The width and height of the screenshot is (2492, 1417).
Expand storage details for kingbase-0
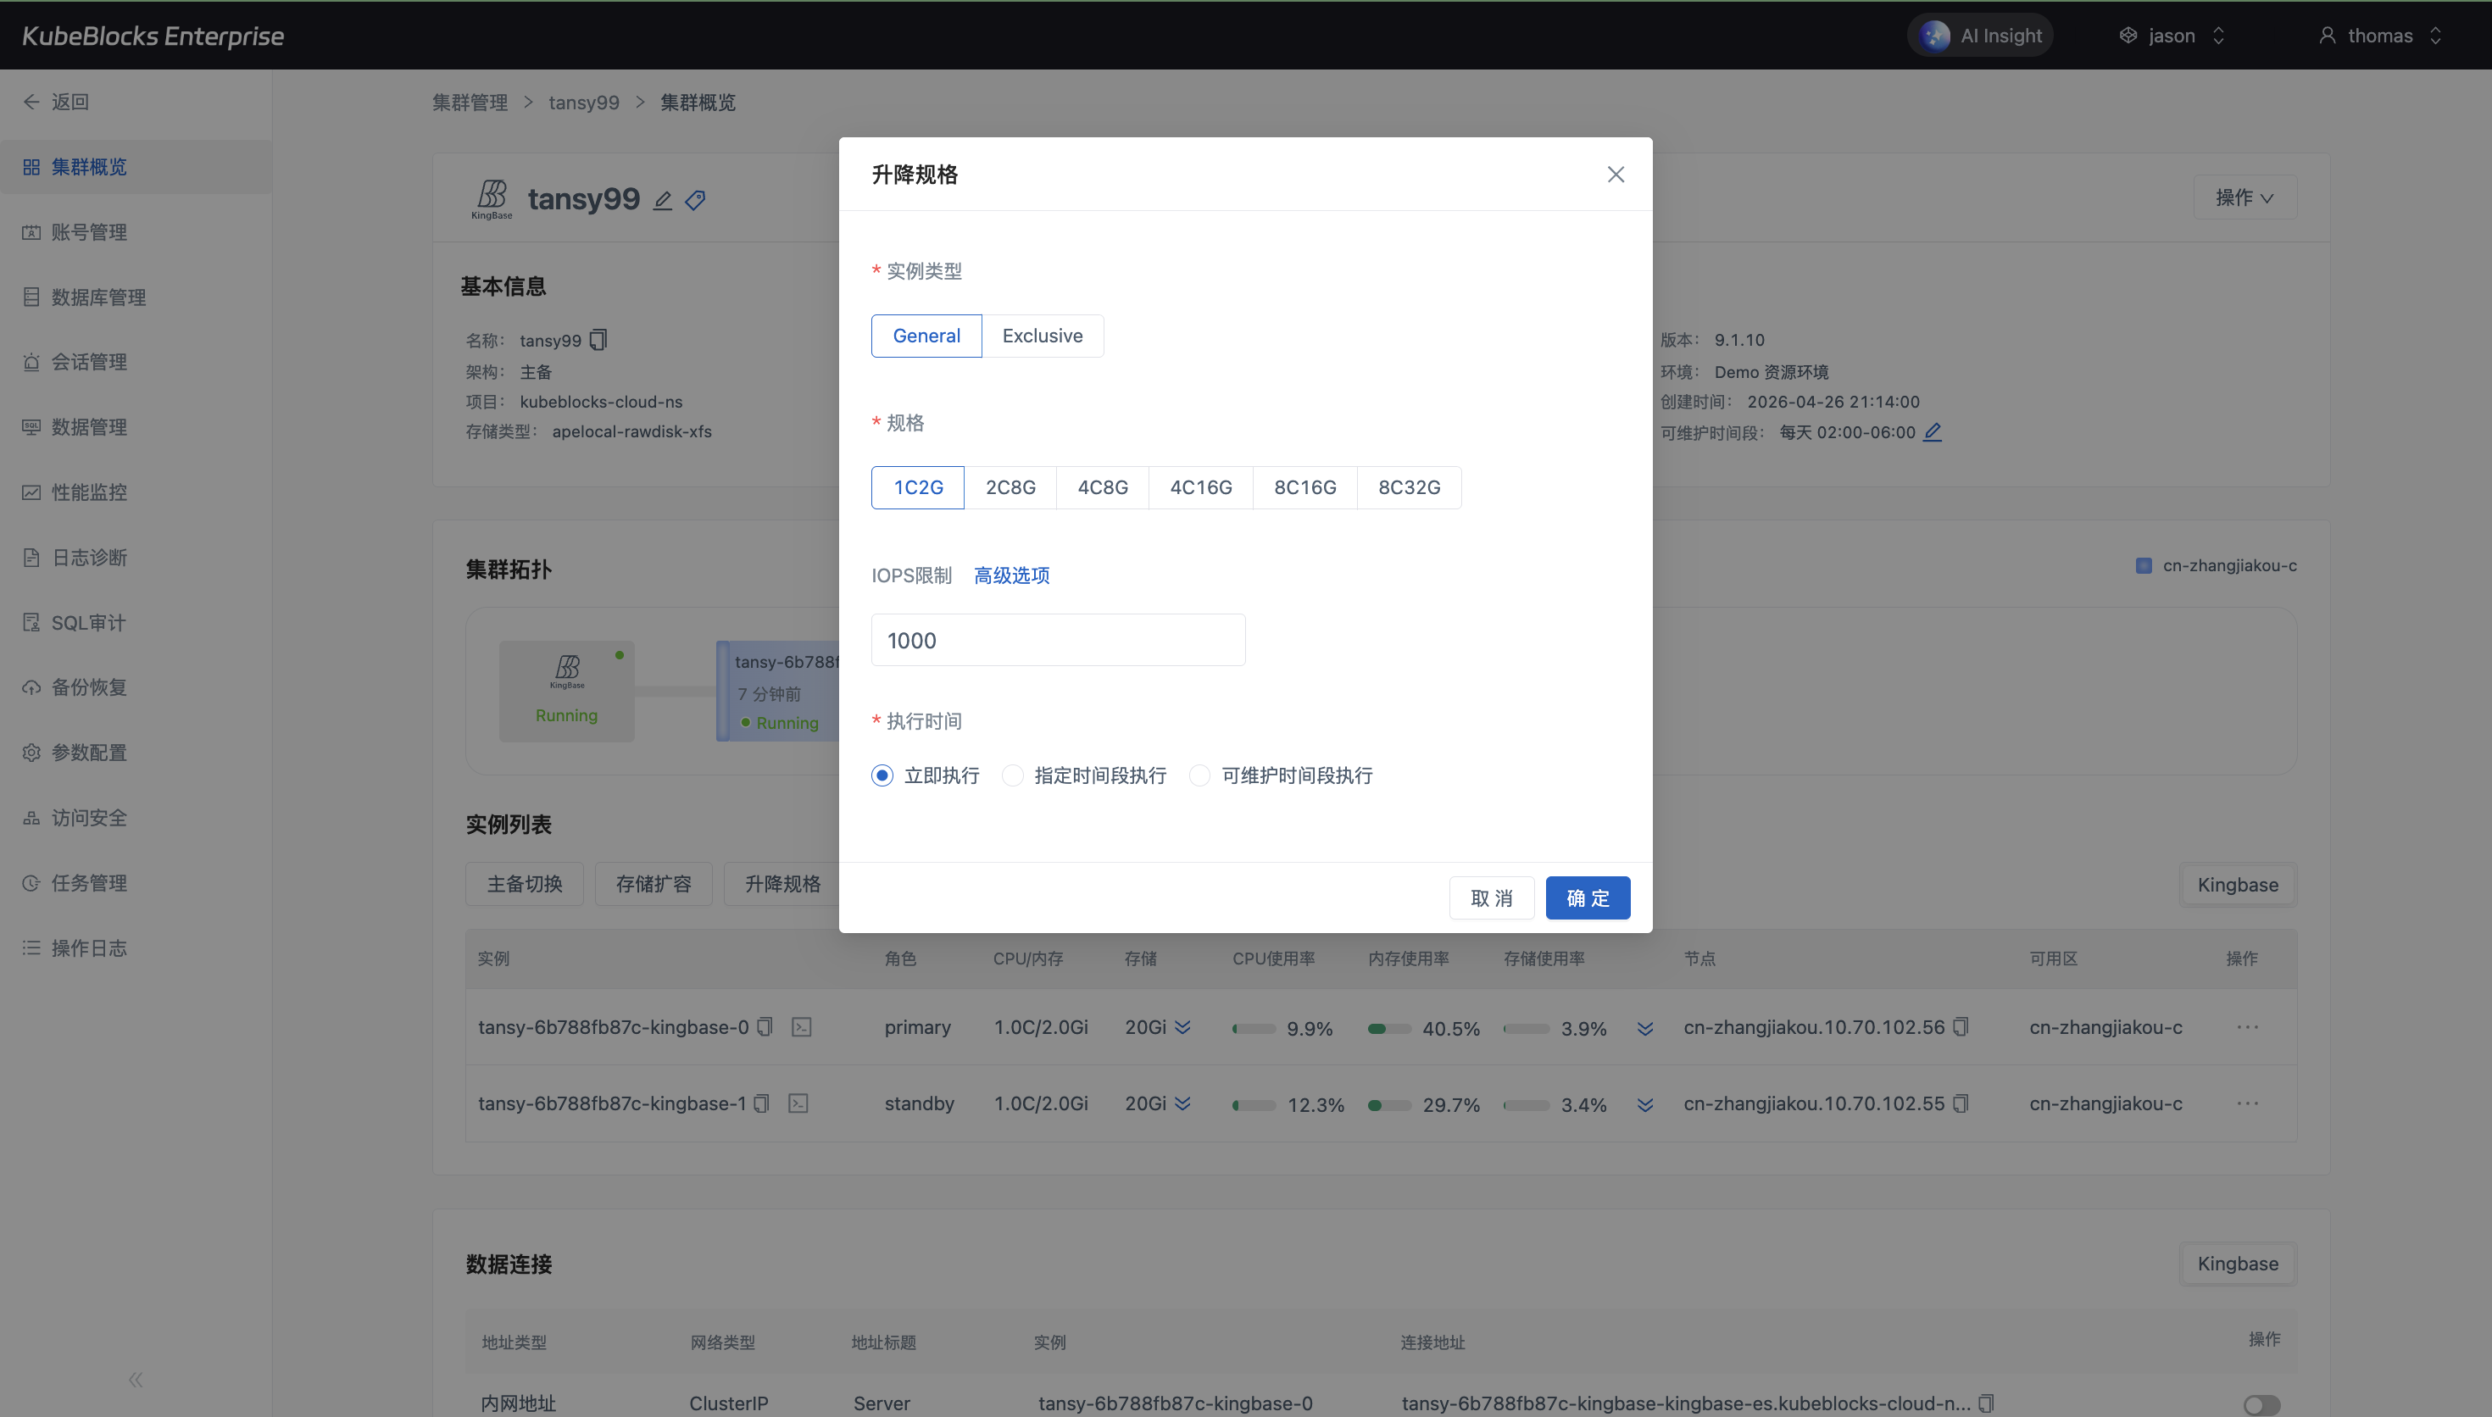(x=1182, y=1027)
